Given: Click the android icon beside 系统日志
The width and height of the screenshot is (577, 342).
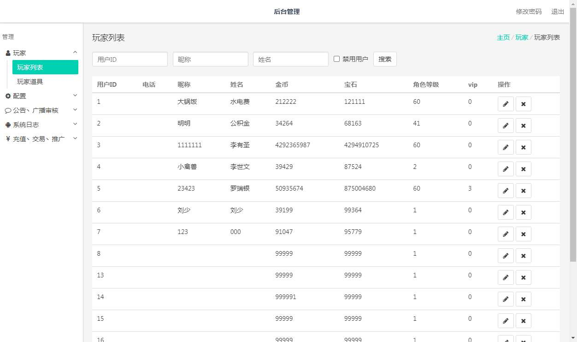Looking at the screenshot, I should click(x=8, y=125).
